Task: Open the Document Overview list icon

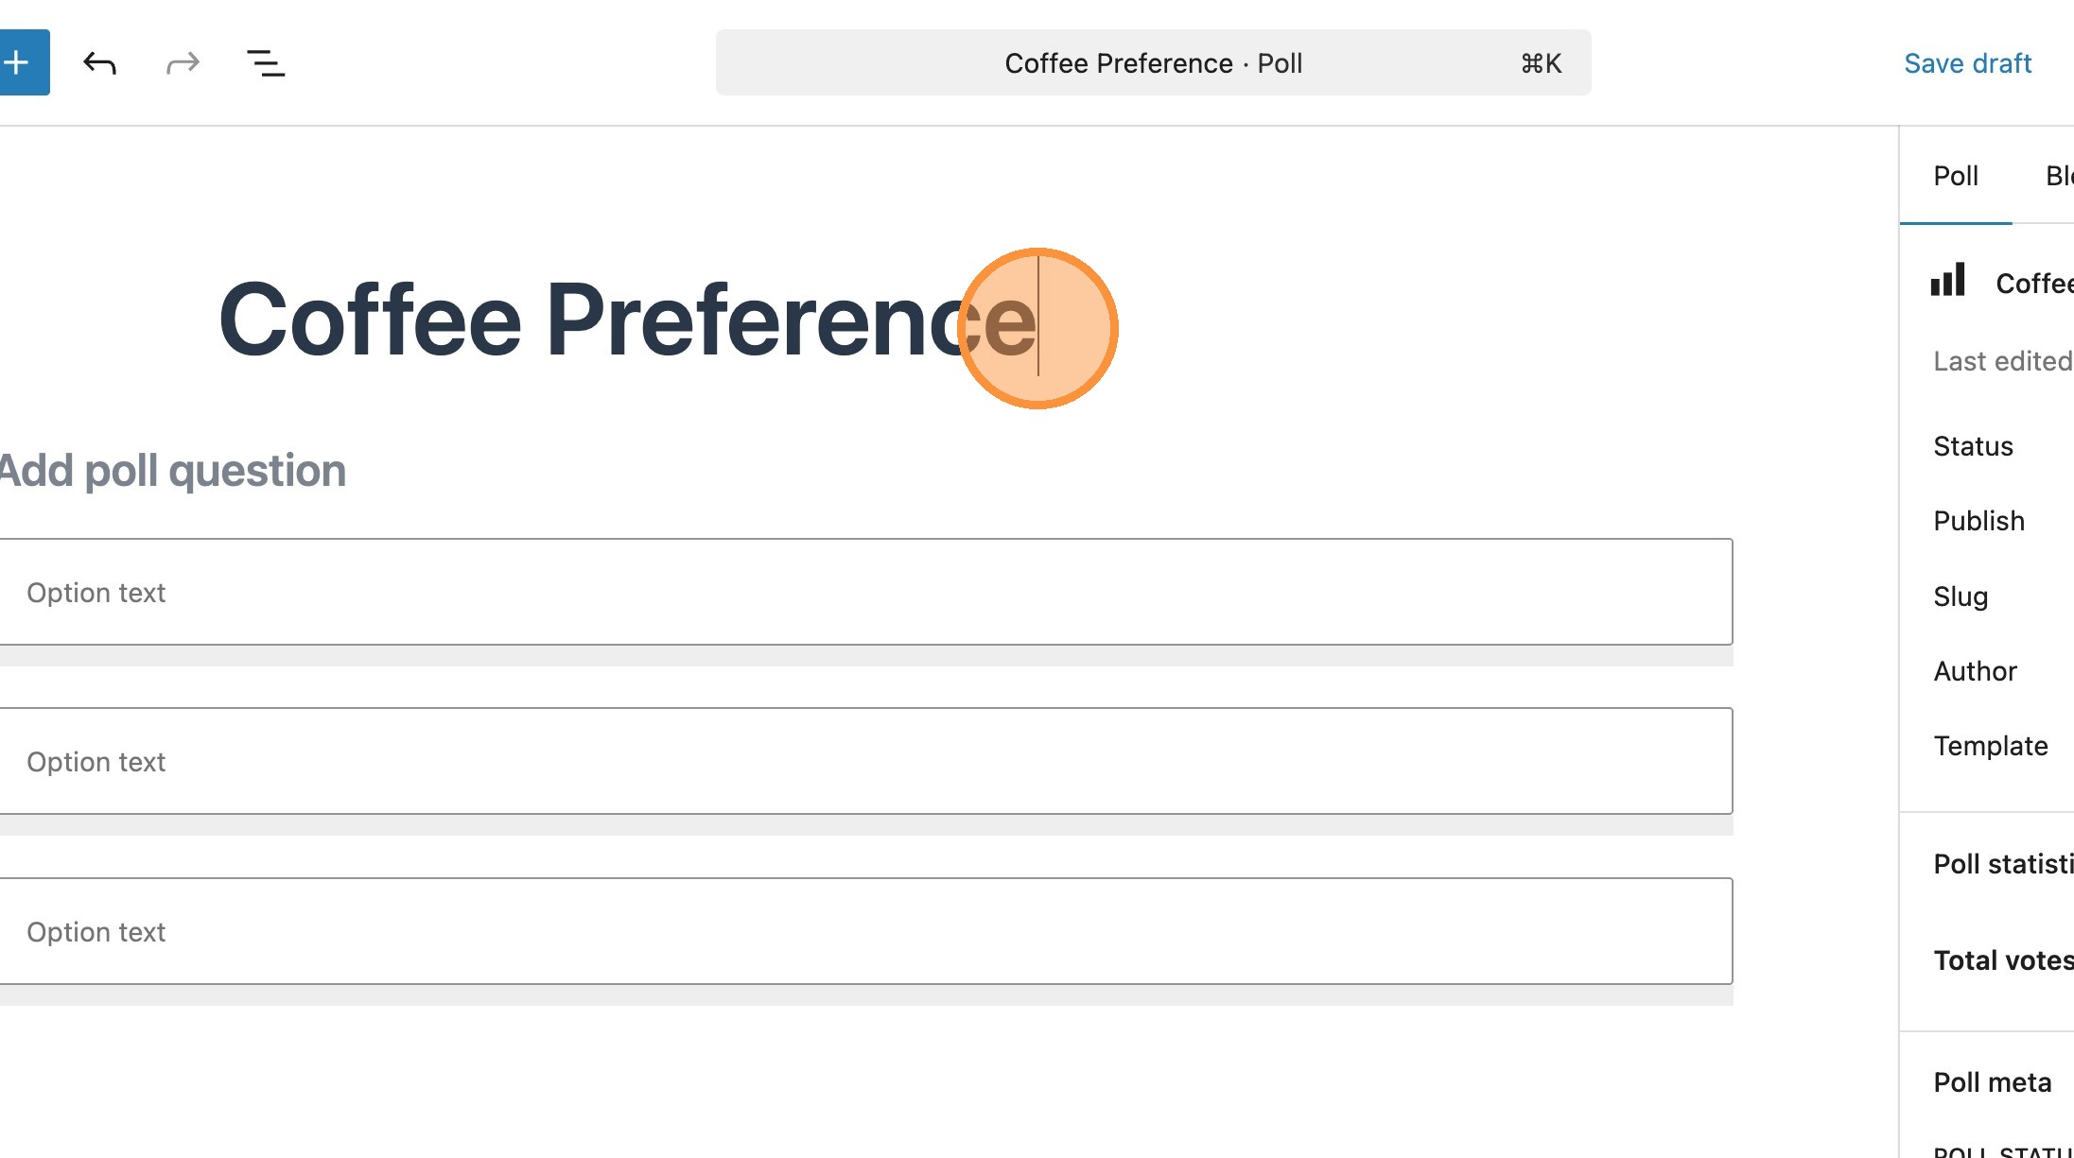Action: 266,63
